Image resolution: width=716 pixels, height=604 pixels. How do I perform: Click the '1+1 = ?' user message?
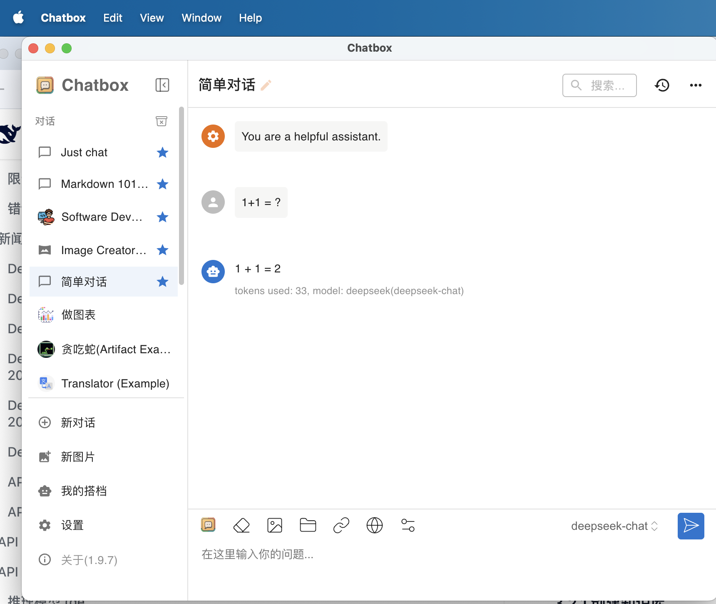[261, 202]
